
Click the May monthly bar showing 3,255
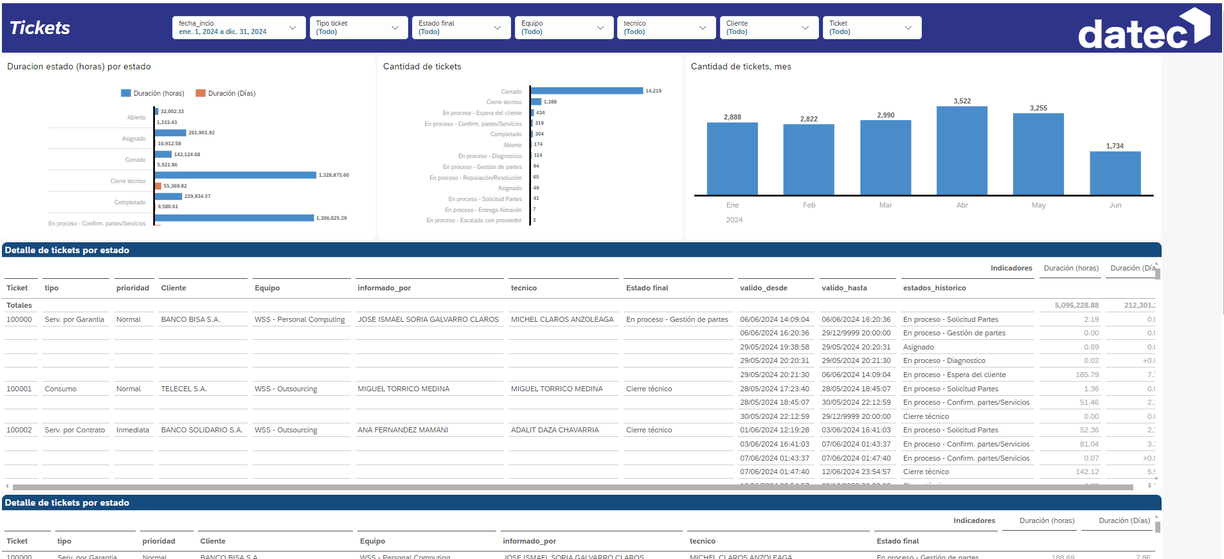(x=1039, y=154)
